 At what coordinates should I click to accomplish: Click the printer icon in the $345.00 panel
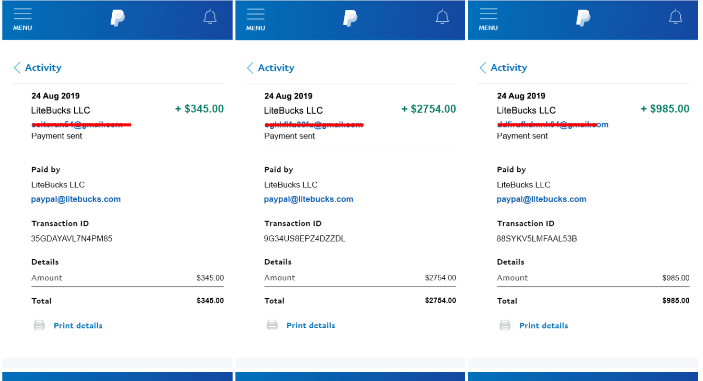(39, 325)
